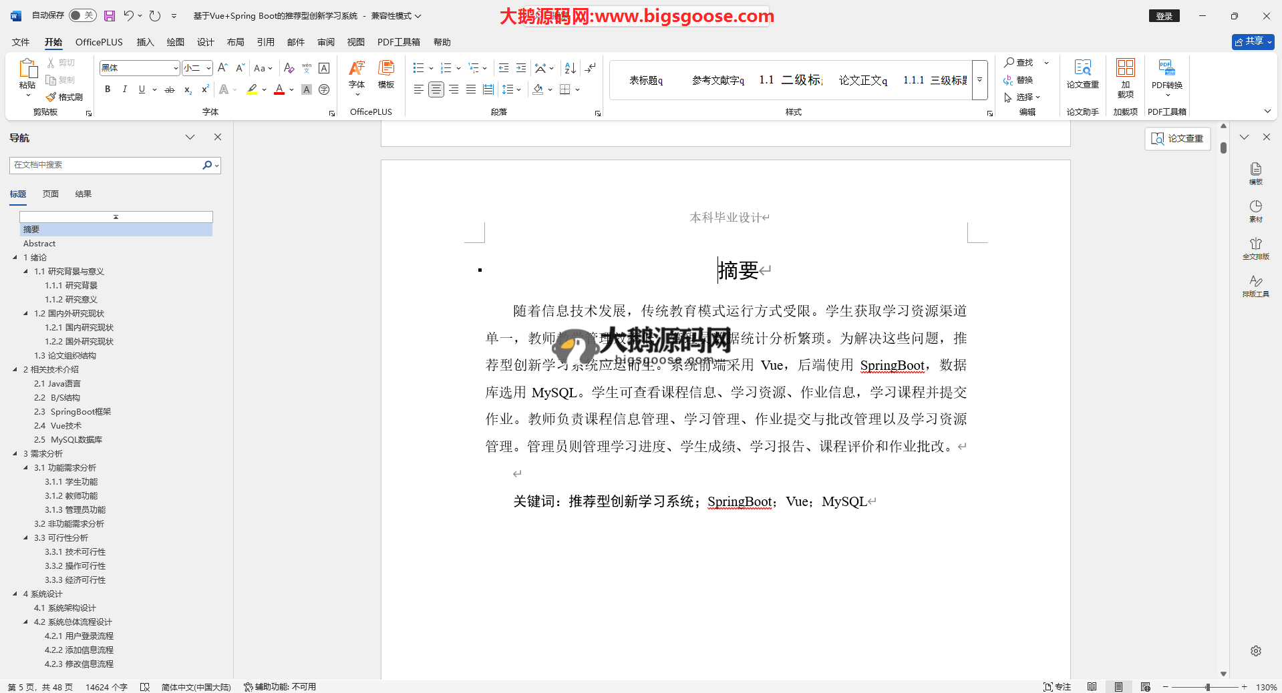Click the PDF转换 icon
This screenshot has height=693, width=1282.
click(x=1166, y=73)
